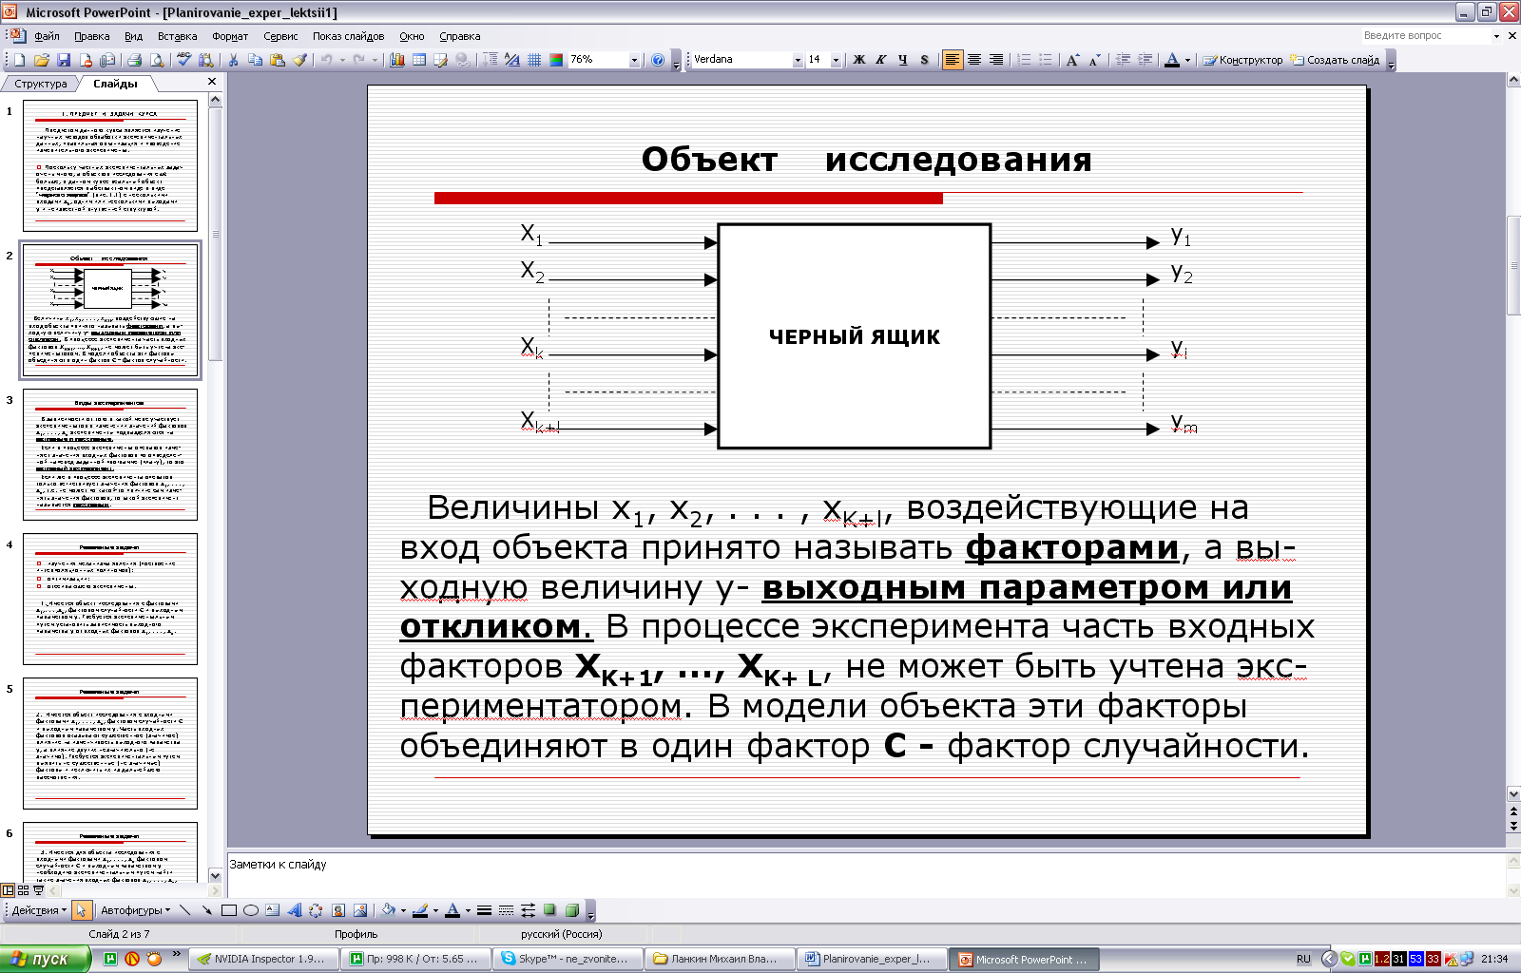The height and width of the screenshot is (973, 1521).
Task: Open the font size 14 dropdown
Action: (836, 60)
